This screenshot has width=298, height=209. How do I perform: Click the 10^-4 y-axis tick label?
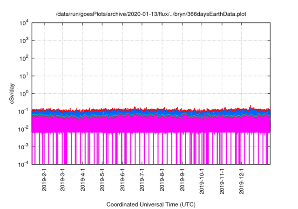coord(23,164)
